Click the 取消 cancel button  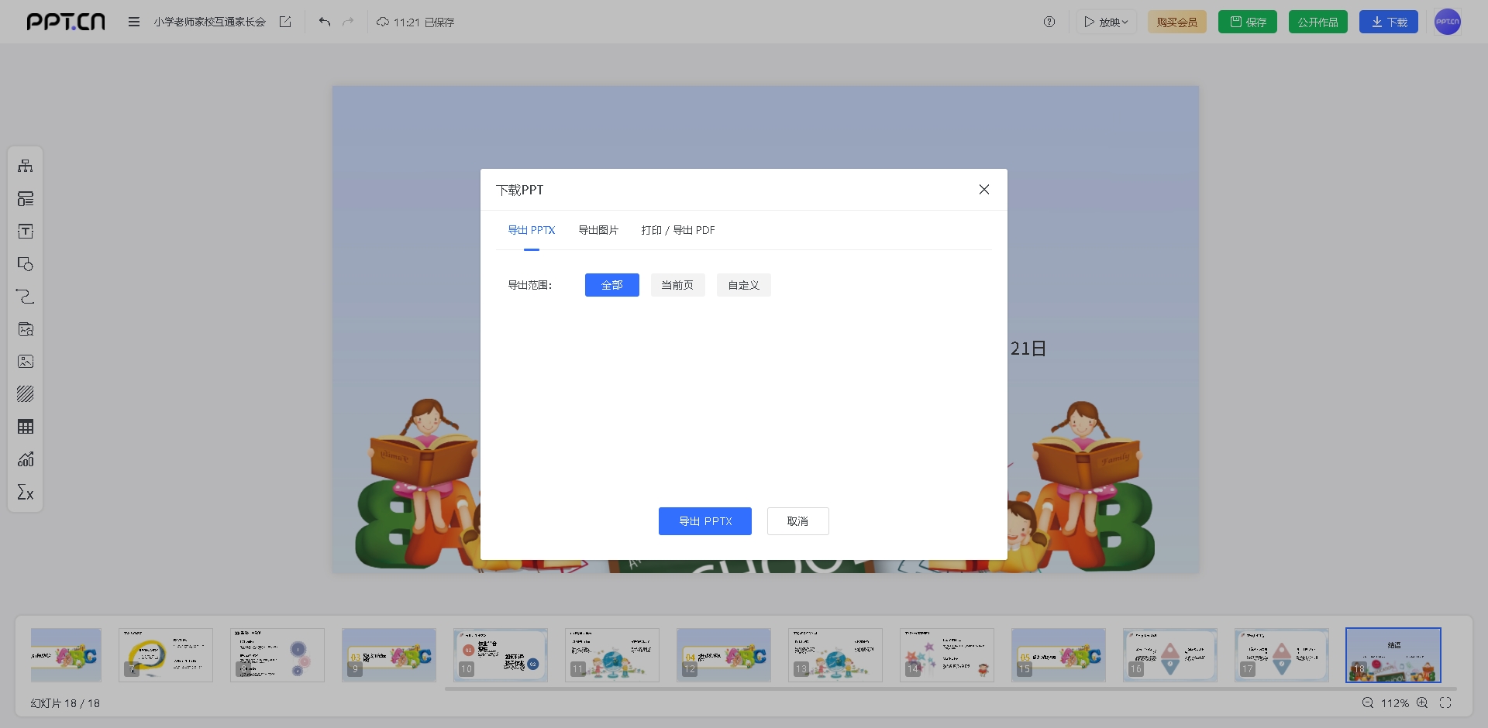coord(797,521)
